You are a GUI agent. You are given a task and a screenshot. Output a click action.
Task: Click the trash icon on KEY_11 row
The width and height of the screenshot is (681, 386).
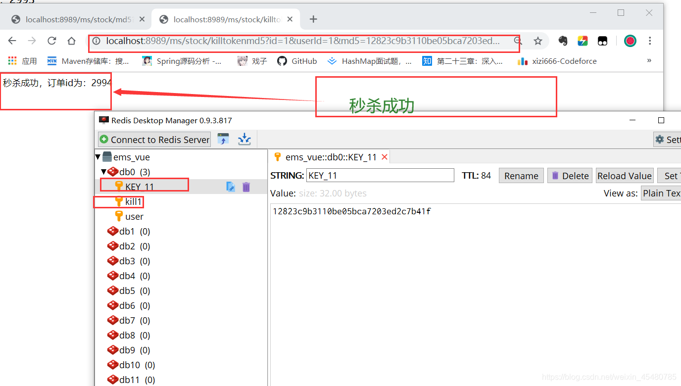246,187
